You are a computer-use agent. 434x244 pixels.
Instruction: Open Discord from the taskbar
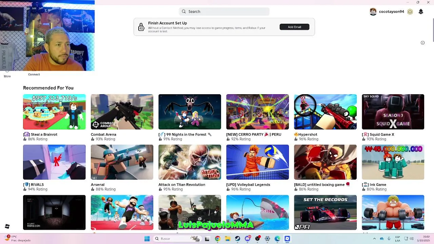coord(248,239)
